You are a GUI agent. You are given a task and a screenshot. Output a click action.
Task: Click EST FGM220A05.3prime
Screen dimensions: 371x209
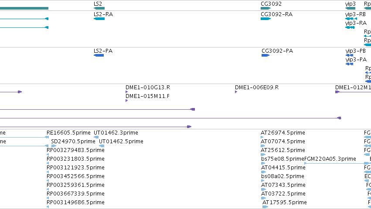click(x=330, y=159)
